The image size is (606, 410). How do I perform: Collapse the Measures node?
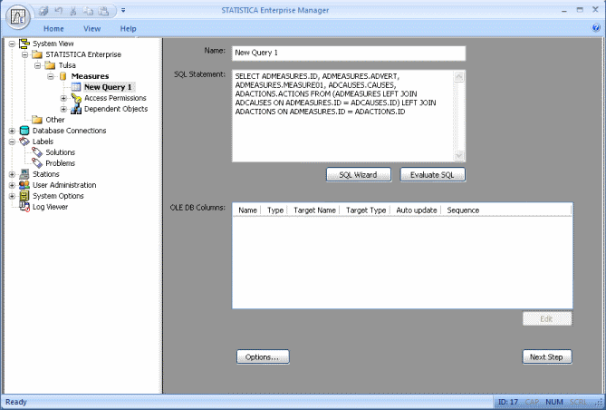pyautogui.click(x=51, y=76)
